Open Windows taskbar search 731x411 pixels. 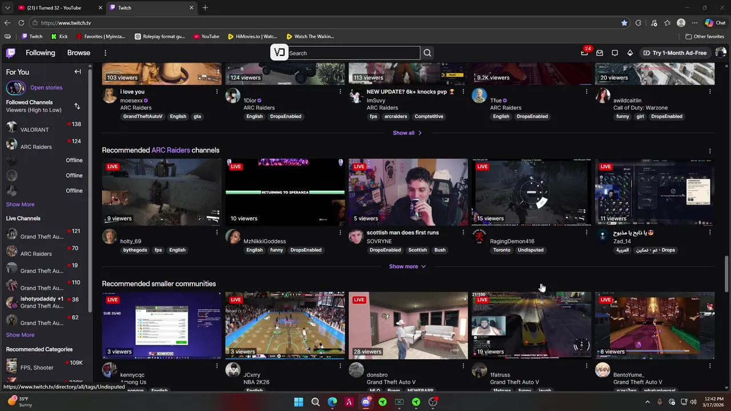point(315,402)
